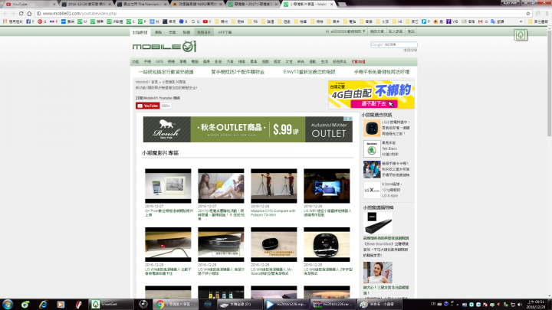Go back to previous page
The image size is (552, 310).
tap(5, 13)
